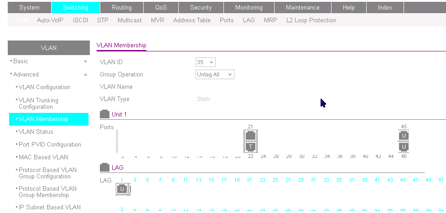Click the VLAN Name field
The height and width of the screenshot is (213, 446).
pos(226,86)
